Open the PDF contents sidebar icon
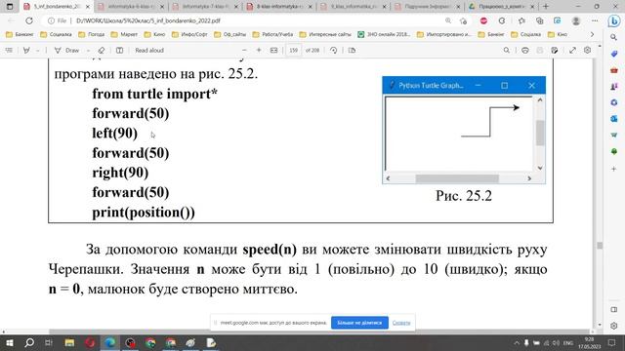 (x=9, y=50)
